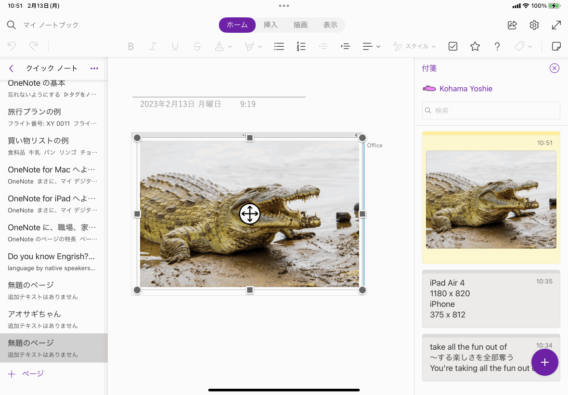Tap the Wi-Fi icon in status bar
568x395 pixels.
coord(526,6)
